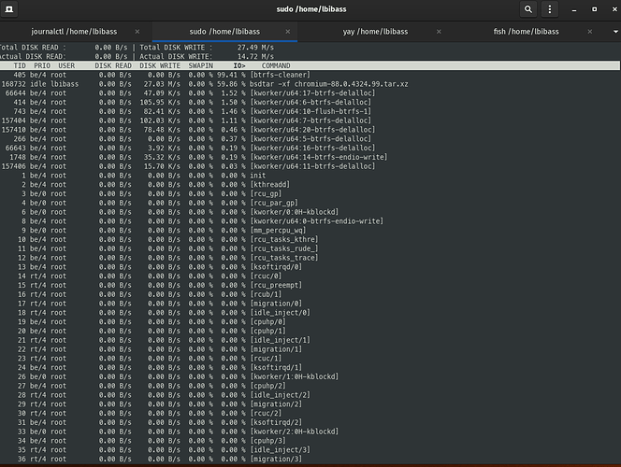This screenshot has width=621, height=467.
Task: Open the terminal search
Action: 527,9
